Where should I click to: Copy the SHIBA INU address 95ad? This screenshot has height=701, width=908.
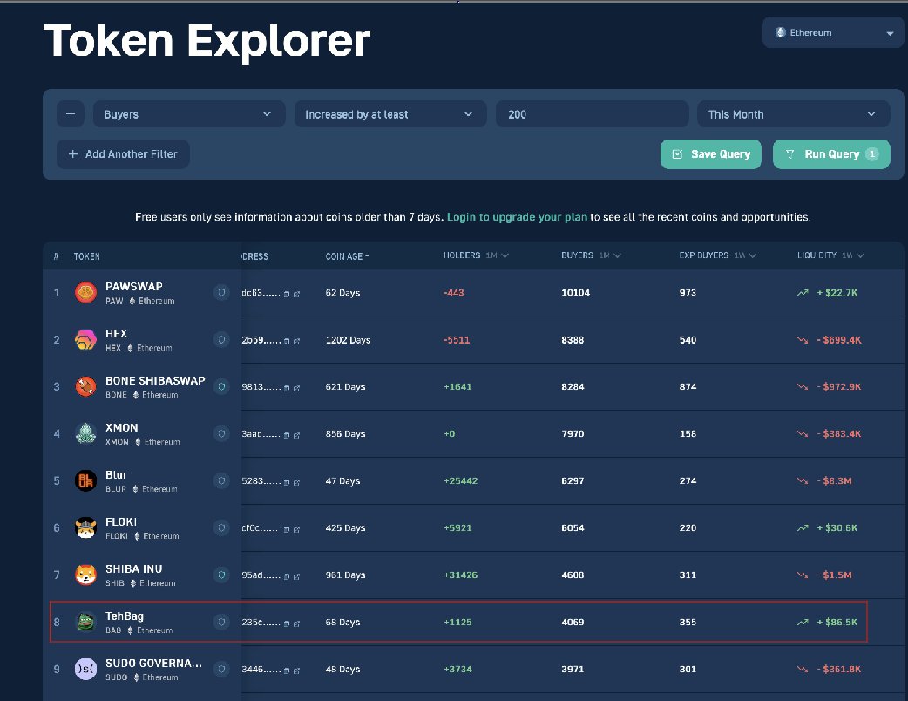point(287,576)
